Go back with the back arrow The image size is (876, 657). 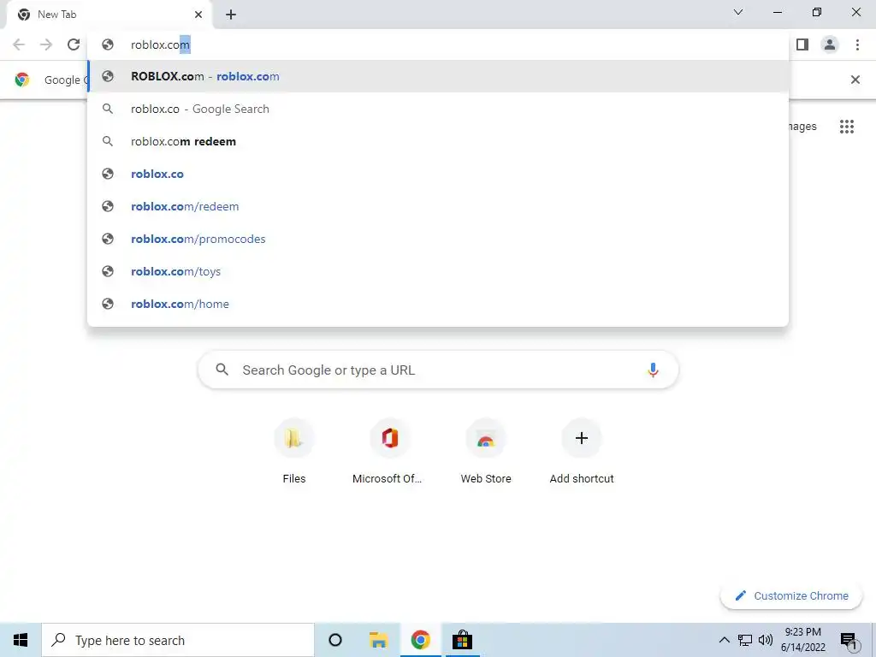tap(19, 44)
